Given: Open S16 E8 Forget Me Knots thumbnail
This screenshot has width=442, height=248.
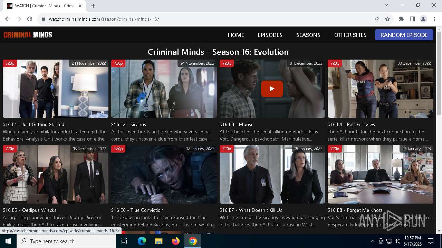Looking at the screenshot, I should (x=381, y=174).
